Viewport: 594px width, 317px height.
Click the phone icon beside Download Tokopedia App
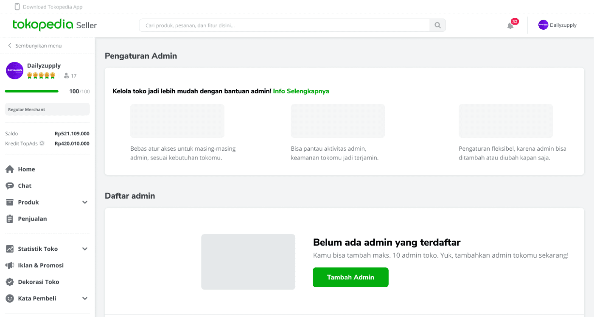point(17,7)
